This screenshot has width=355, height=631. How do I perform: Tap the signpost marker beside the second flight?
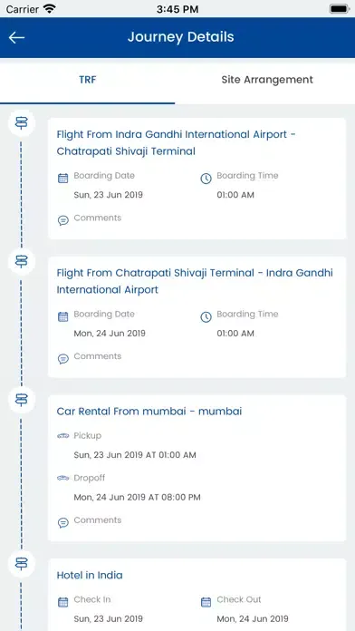click(22, 262)
